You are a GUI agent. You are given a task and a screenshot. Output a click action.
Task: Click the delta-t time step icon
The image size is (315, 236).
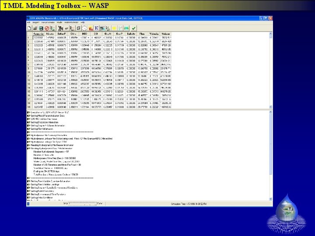coord(66,28)
